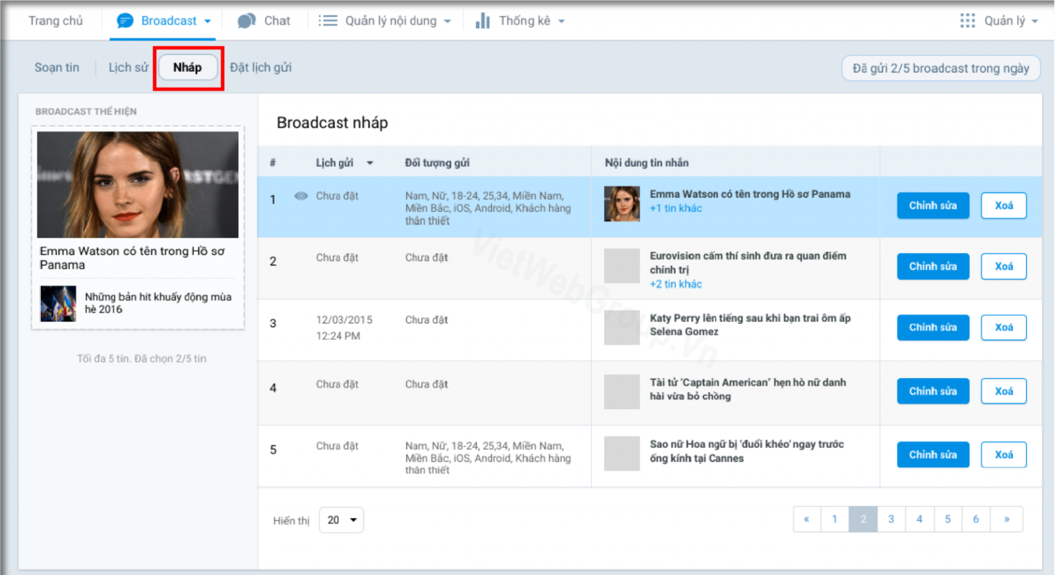Click Chỉnh sửa for the Katy Perry draft
Screen dimensions: 1055x575
[x=932, y=327]
